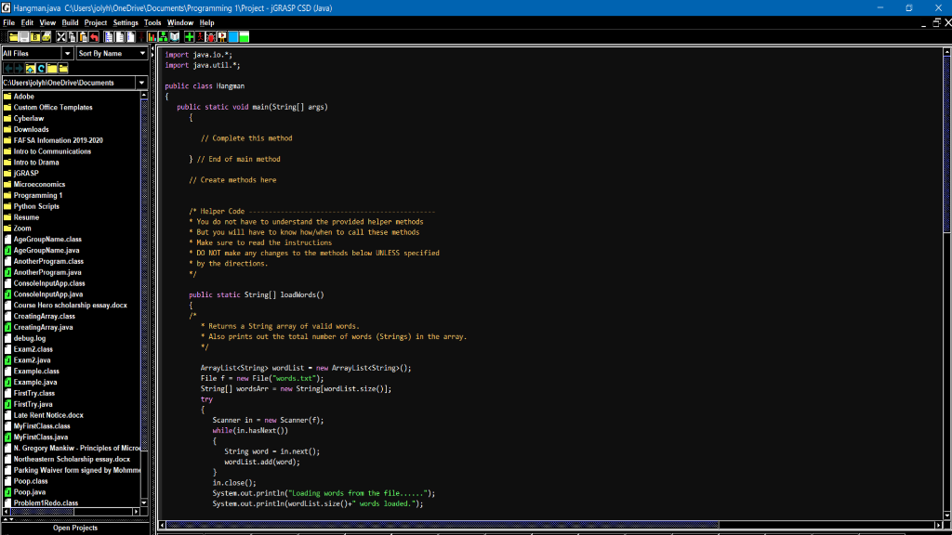952x535 pixels.
Task: Refresh the file browser with the C icon
Action: click(x=41, y=67)
